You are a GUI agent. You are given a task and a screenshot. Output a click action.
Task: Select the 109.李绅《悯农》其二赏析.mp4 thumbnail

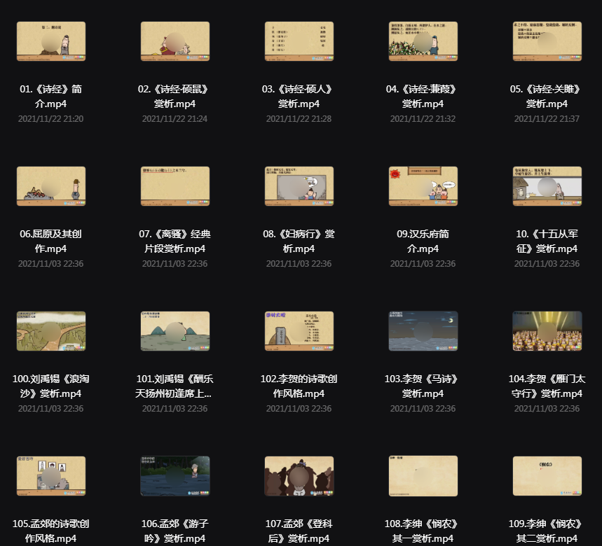pos(547,476)
